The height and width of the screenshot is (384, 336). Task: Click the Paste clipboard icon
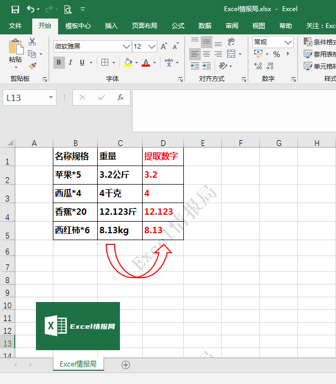(15, 48)
